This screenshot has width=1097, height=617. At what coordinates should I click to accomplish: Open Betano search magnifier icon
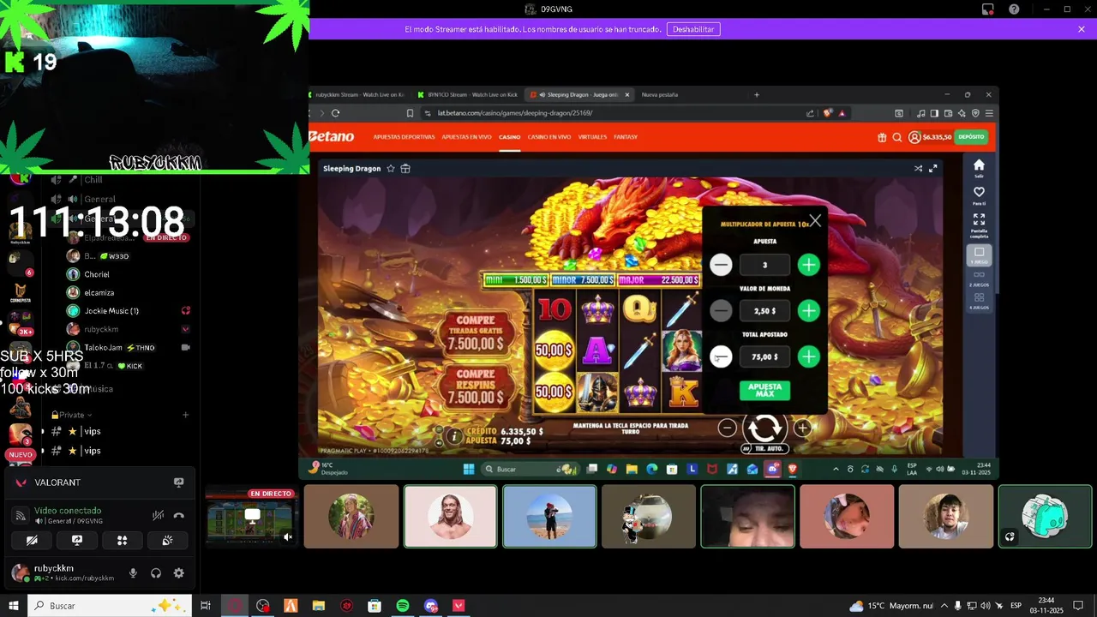point(897,137)
